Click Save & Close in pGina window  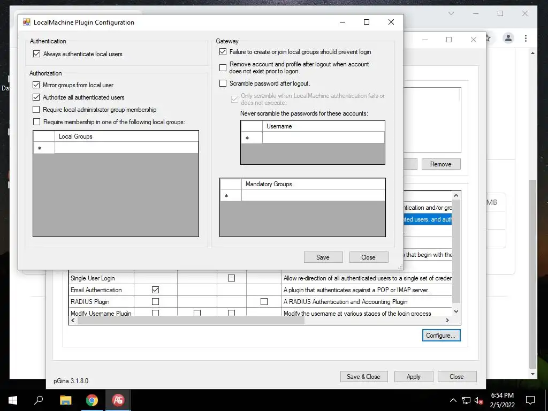pos(364,377)
